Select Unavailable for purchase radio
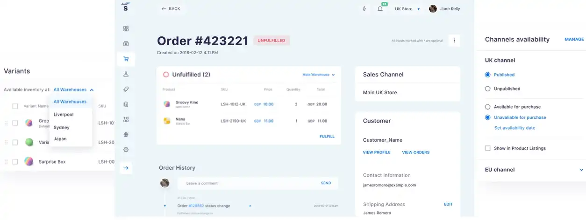Screen dimensions: 586x220 click(x=488, y=117)
